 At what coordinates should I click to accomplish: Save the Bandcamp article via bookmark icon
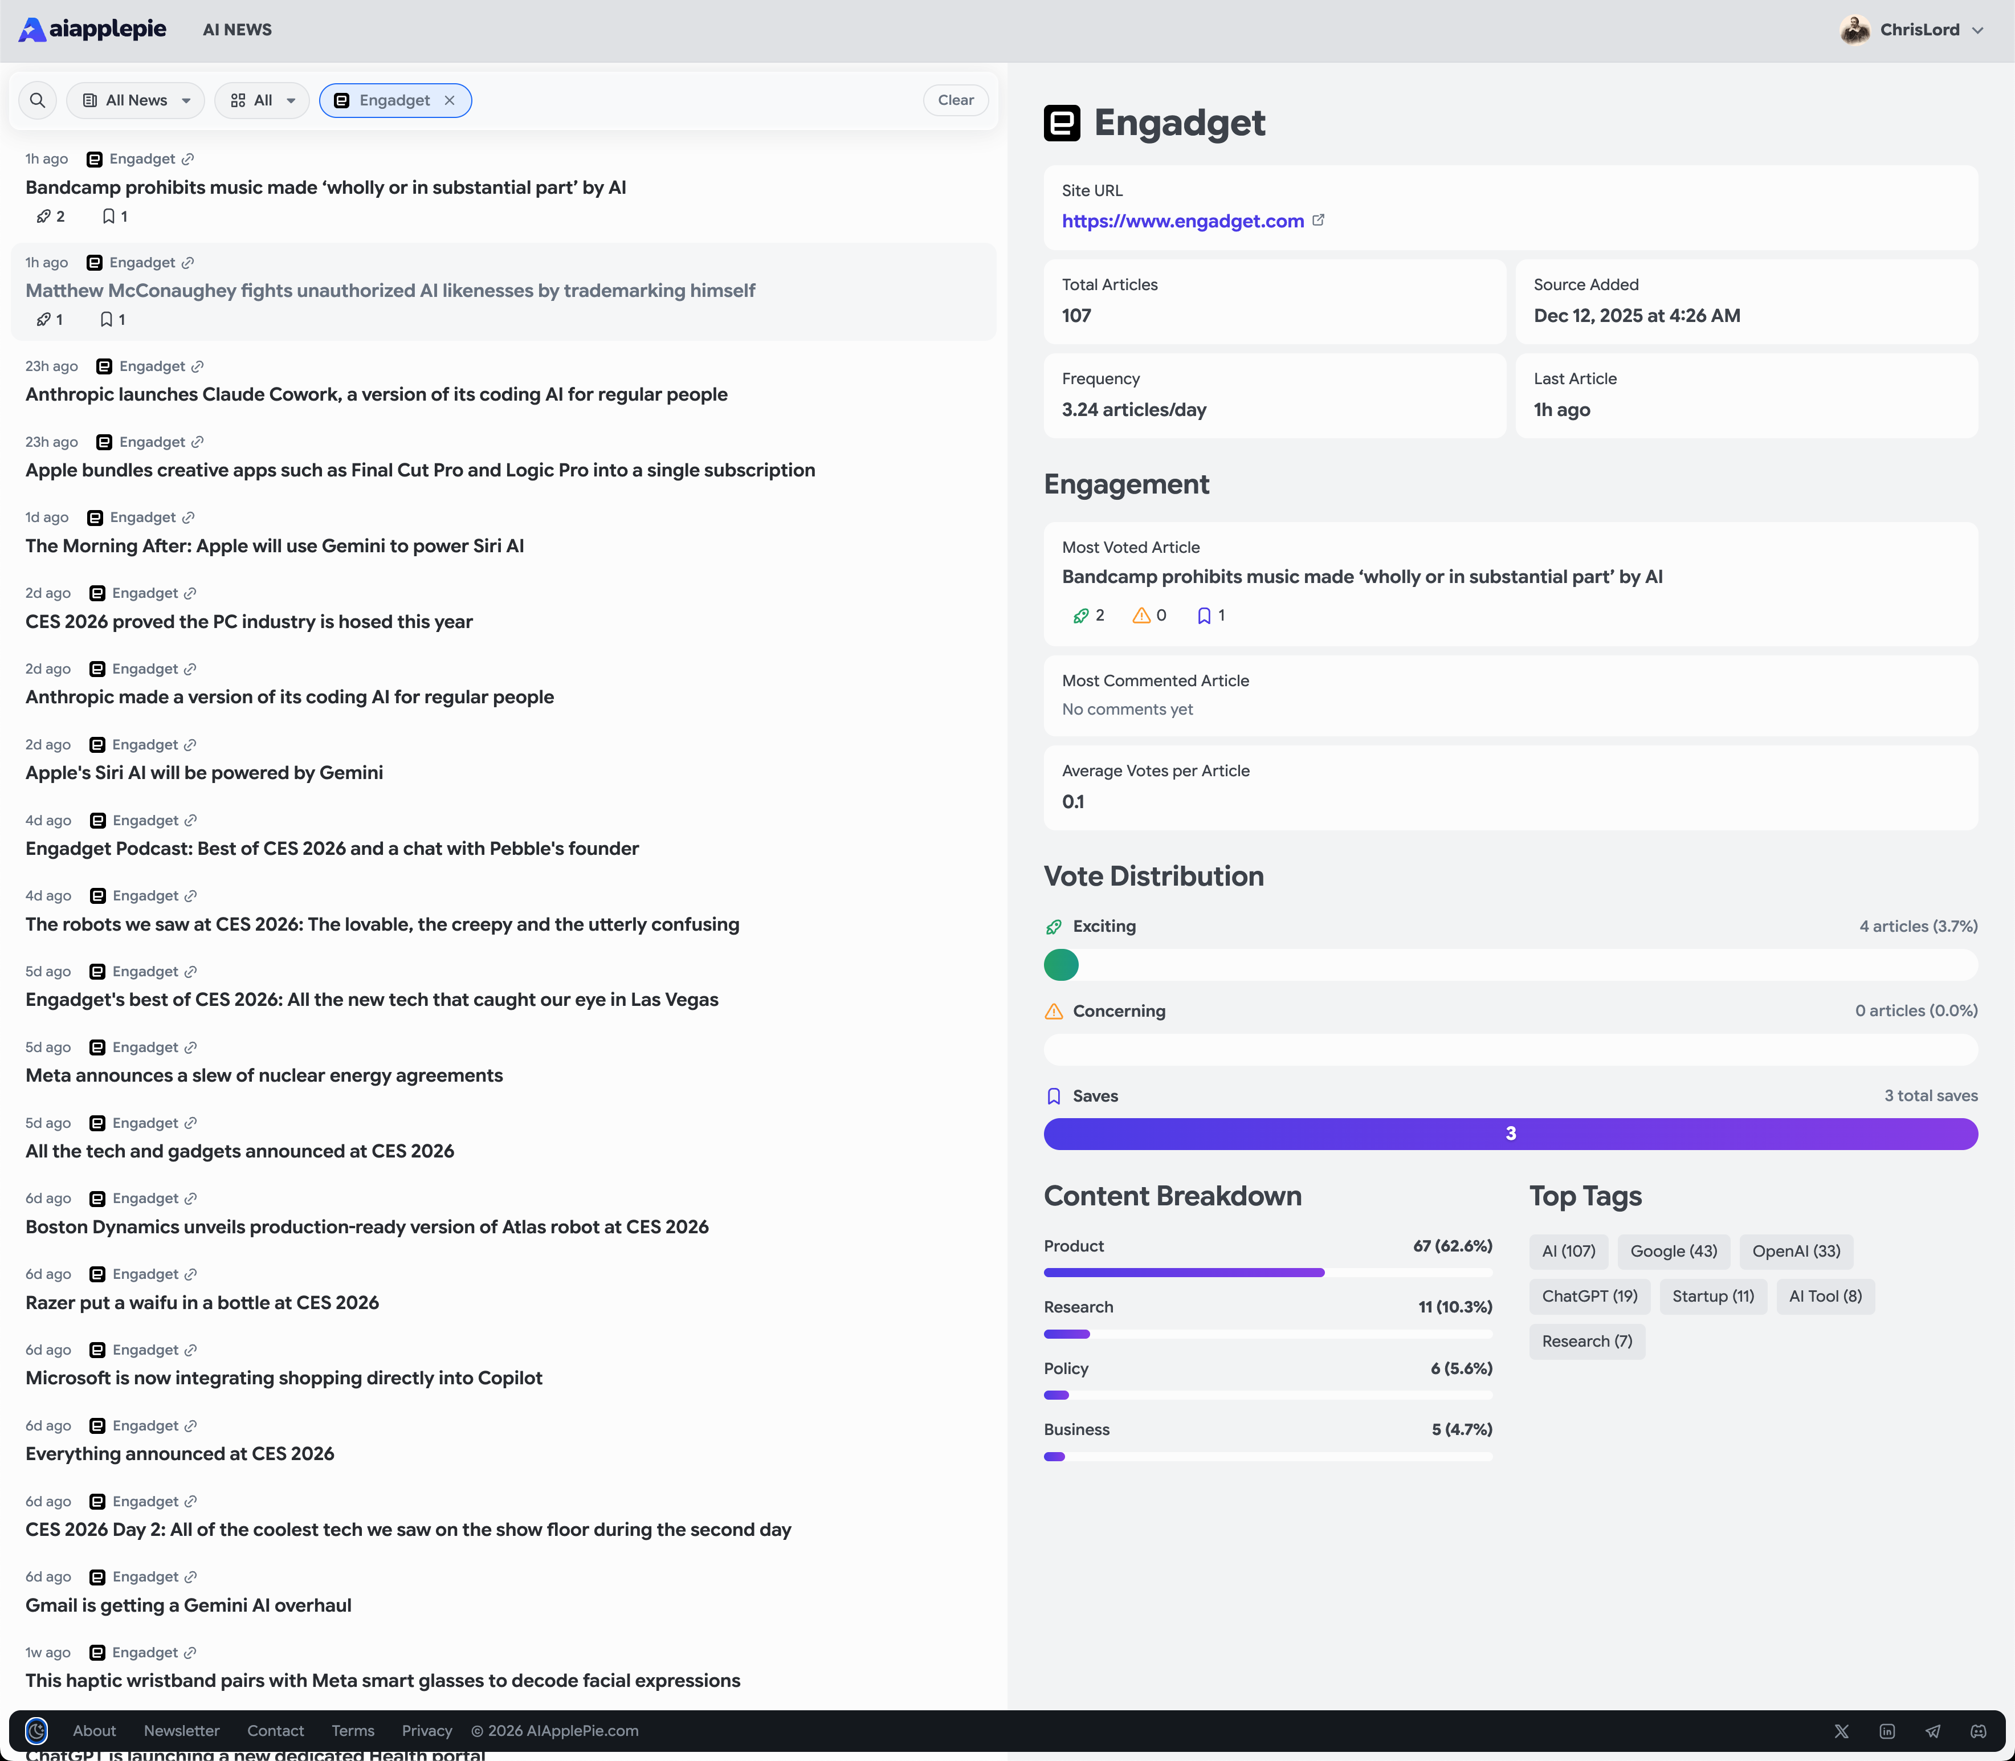108,216
